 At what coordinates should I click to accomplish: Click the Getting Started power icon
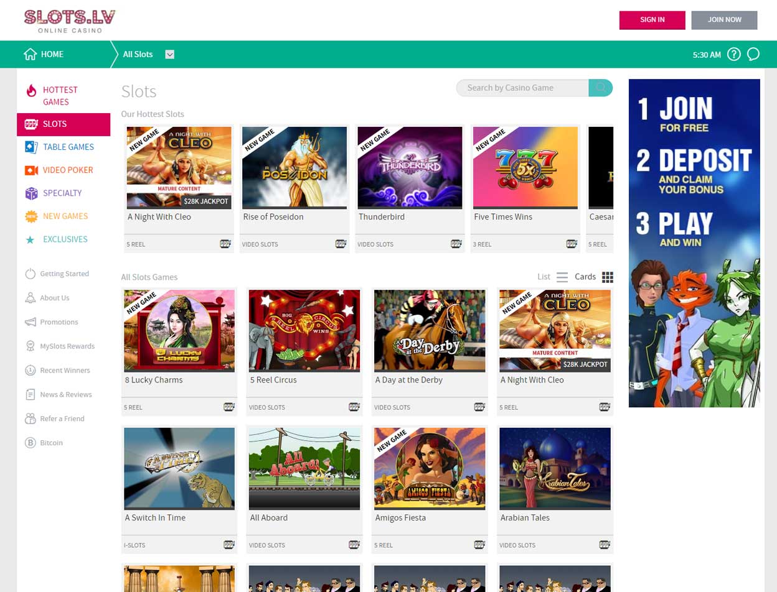coord(30,274)
